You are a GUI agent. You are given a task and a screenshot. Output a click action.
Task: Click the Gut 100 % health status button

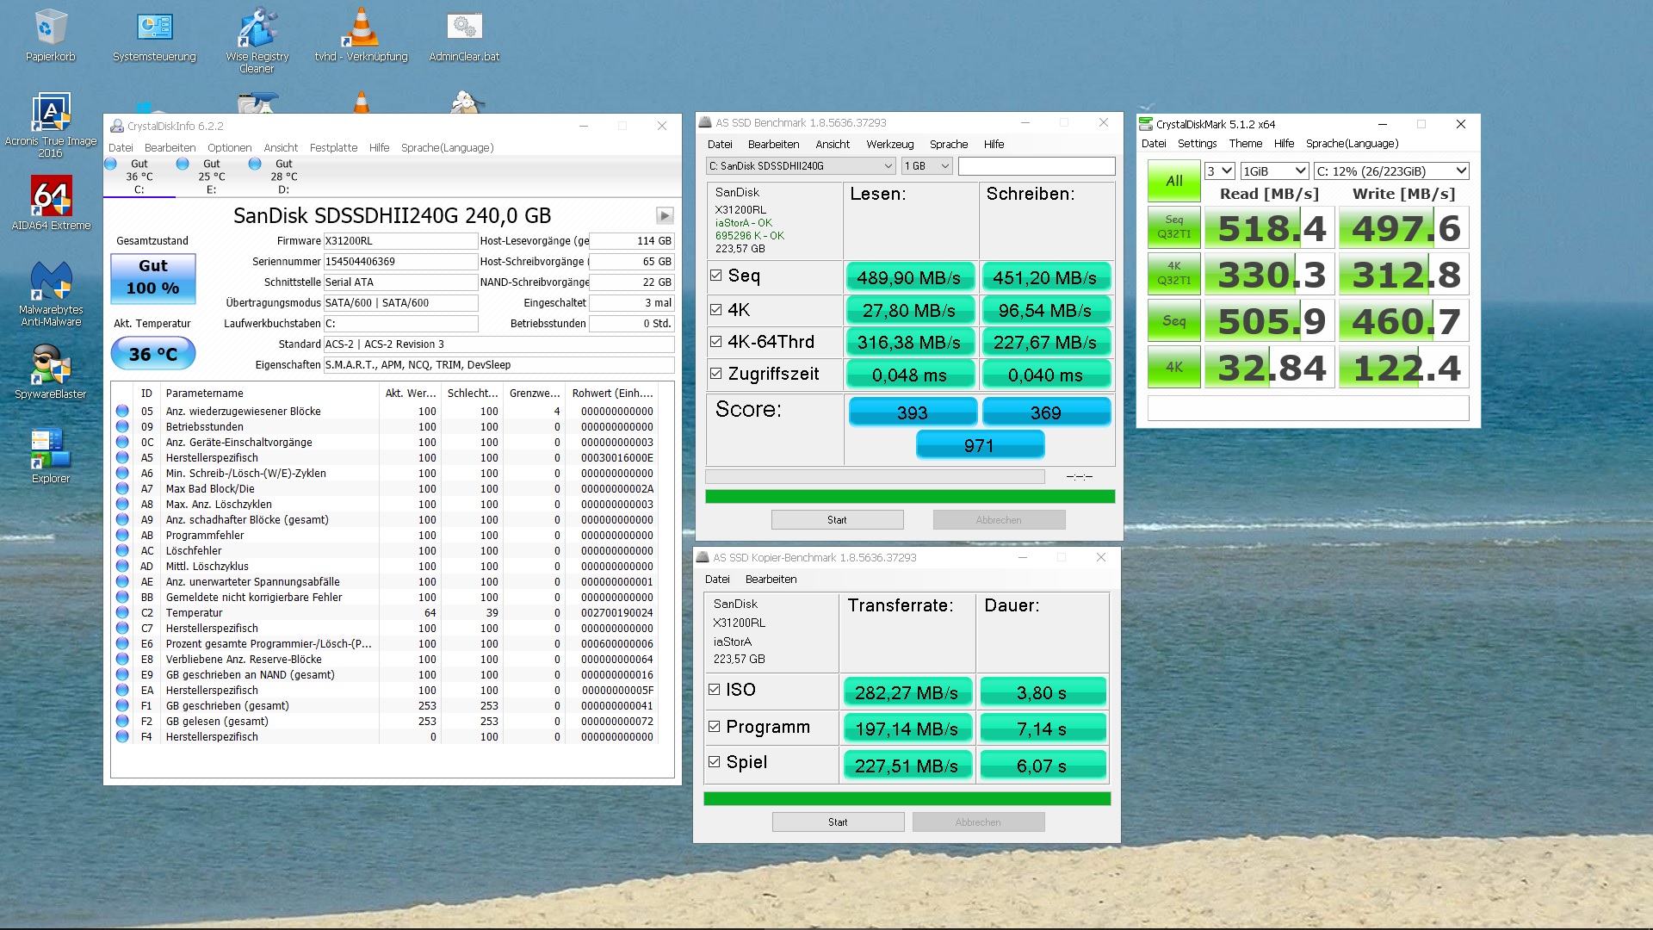pos(153,278)
